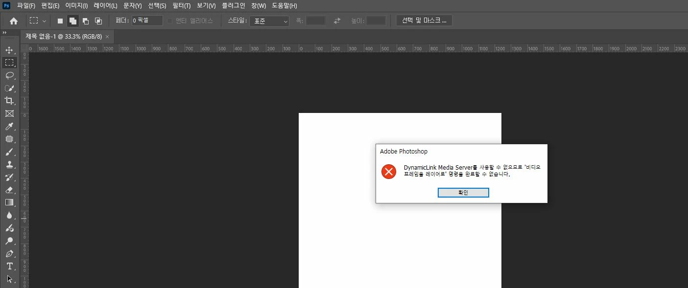Image resolution: width=688 pixels, height=288 pixels.
Task: Click the 확인 button in the error dialog
Action: 463,193
